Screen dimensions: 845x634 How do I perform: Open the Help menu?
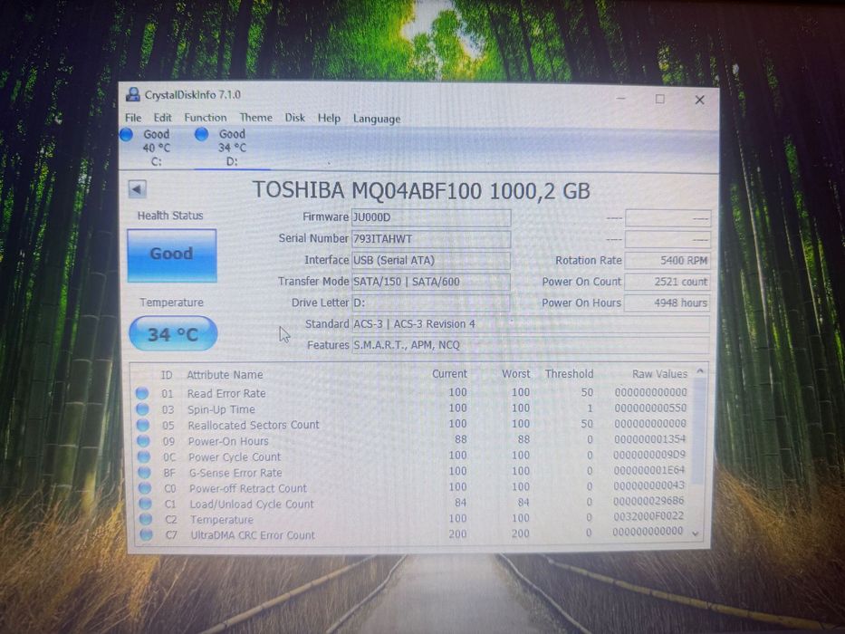point(329,118)
